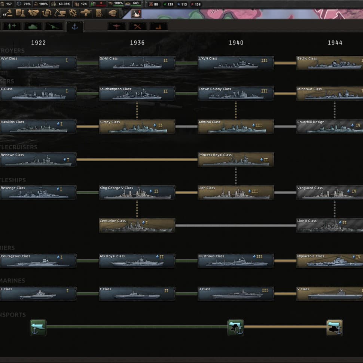Viewport: 363px width, 363px height.
Task: Click the Illustrious Class carrier technology
Action: 235,261
